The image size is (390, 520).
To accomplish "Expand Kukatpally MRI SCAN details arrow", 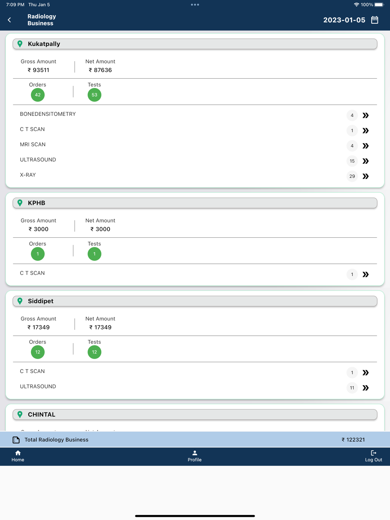I will pyautogui.click(x=365, y=146).
